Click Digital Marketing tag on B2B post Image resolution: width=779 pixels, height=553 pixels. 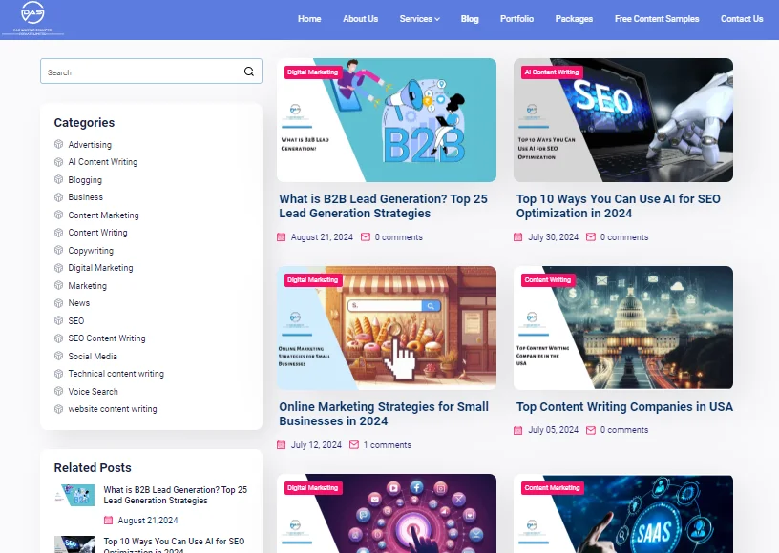(312, 72)
